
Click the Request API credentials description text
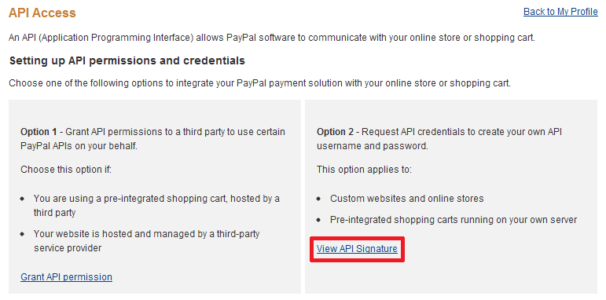[439, 139]
